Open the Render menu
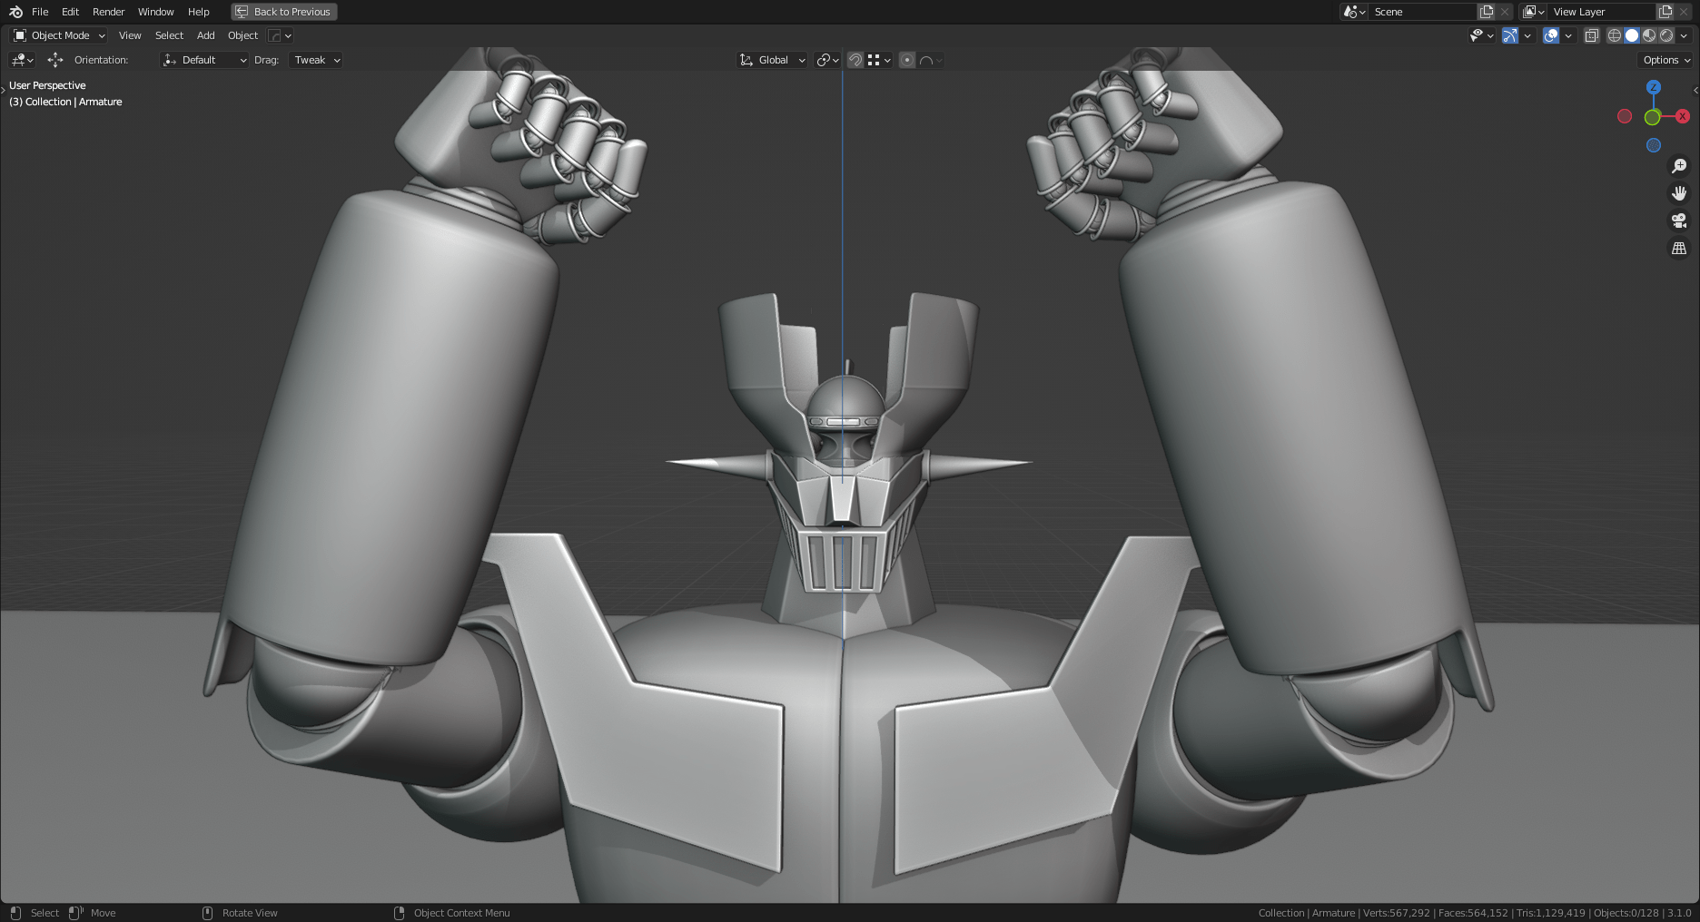The width and height of the screenshot is (1700, 922). coord(108,12)
